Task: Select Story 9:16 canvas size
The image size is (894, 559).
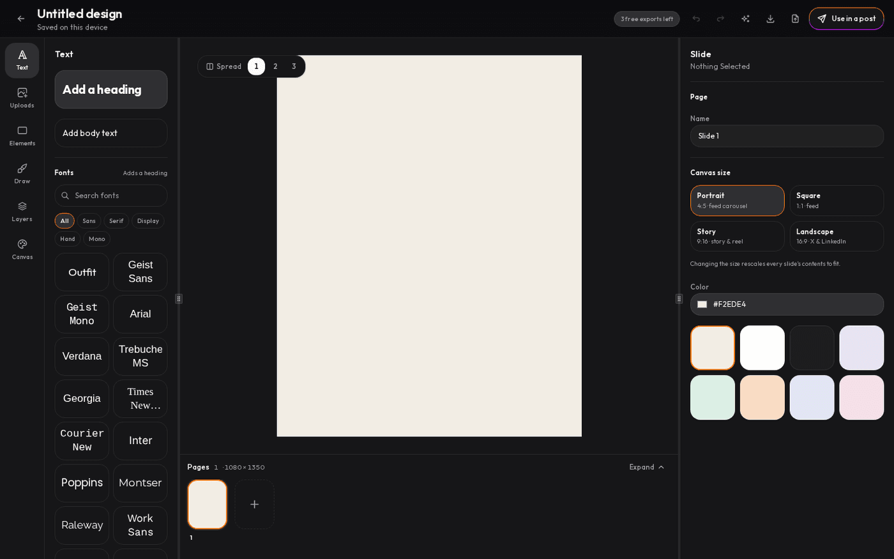Action: (x=737, y=236)
